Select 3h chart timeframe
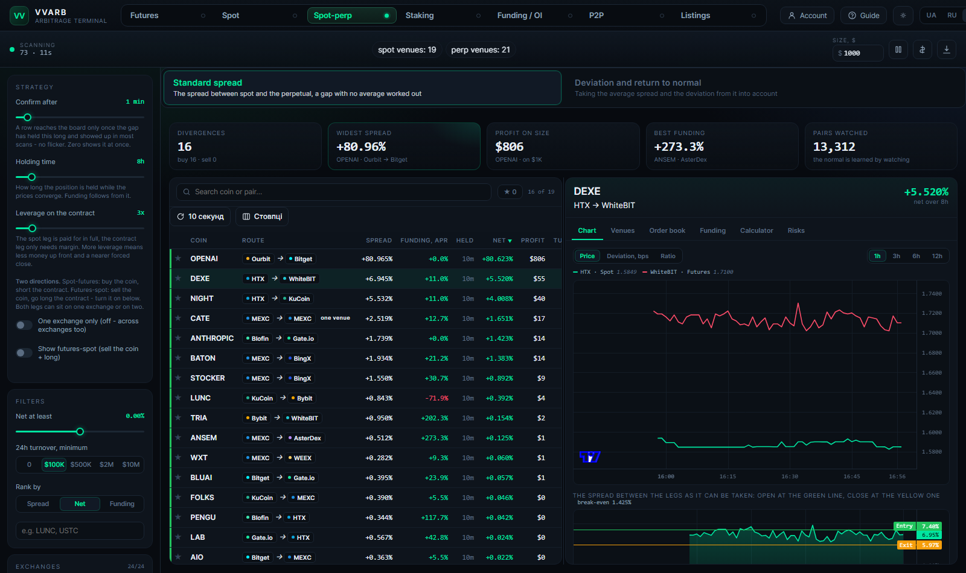The width and height of the screenshot is (966, 573). pyautogui.click(x=897, y=256)
